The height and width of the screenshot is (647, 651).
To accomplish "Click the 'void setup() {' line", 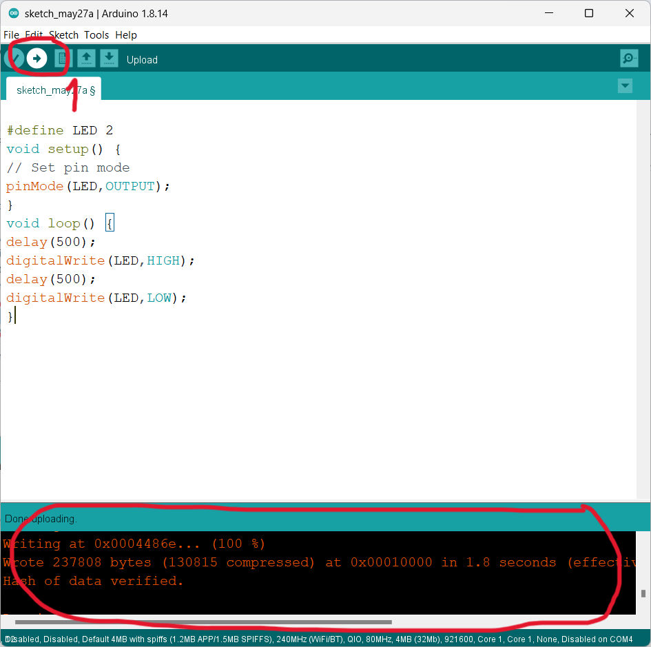I will tap(63, 149).
